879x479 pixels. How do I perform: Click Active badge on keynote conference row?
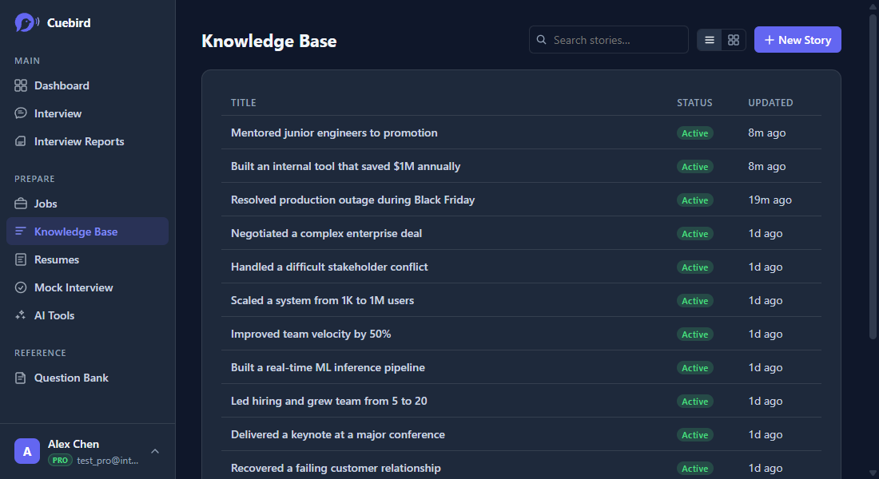694,435
